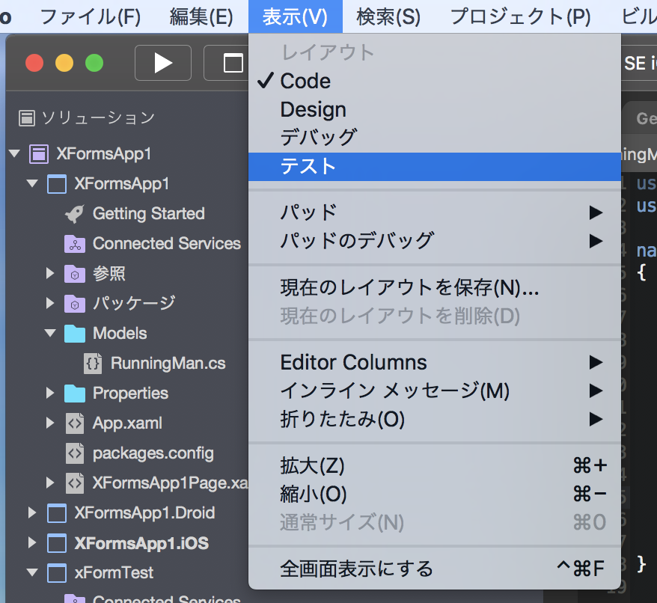The width and height of the screenshot is (657, 603).
Task: Expand the XFormsApp1Page.xaml node
Action: (x=50, y=483)
